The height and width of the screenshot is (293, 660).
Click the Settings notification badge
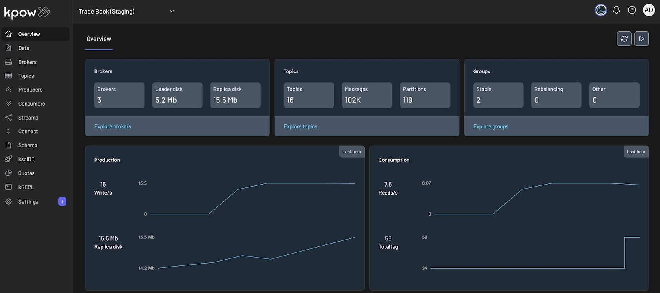click(x=62, y=201)
